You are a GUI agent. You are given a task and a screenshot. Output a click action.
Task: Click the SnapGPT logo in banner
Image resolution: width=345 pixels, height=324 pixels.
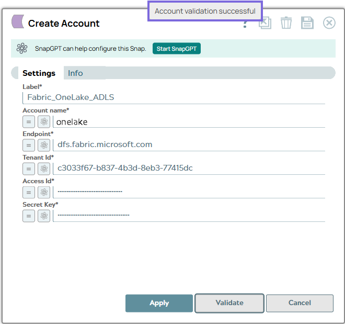pyautogui.click(x=22, y=49)
